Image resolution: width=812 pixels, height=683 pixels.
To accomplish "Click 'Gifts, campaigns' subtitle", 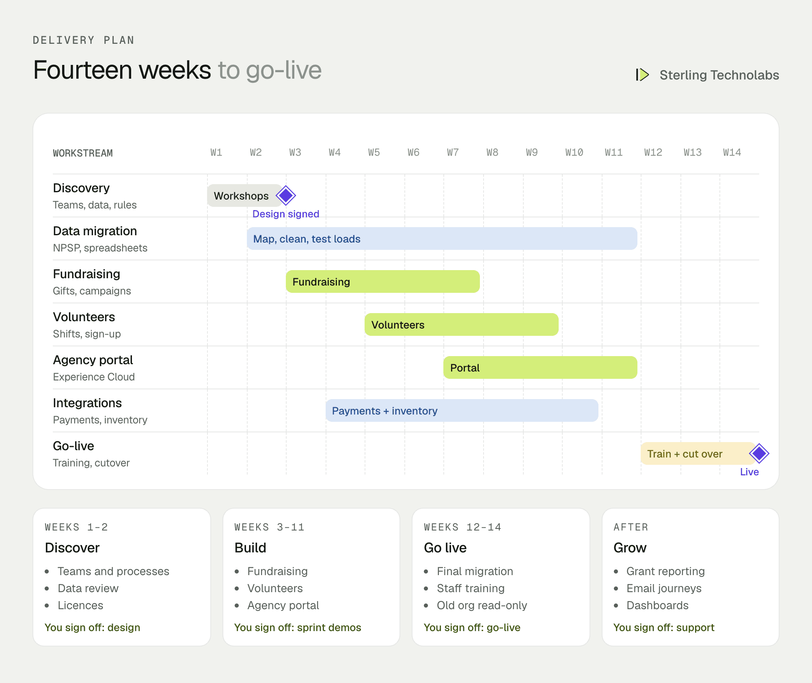I will 92,291.
